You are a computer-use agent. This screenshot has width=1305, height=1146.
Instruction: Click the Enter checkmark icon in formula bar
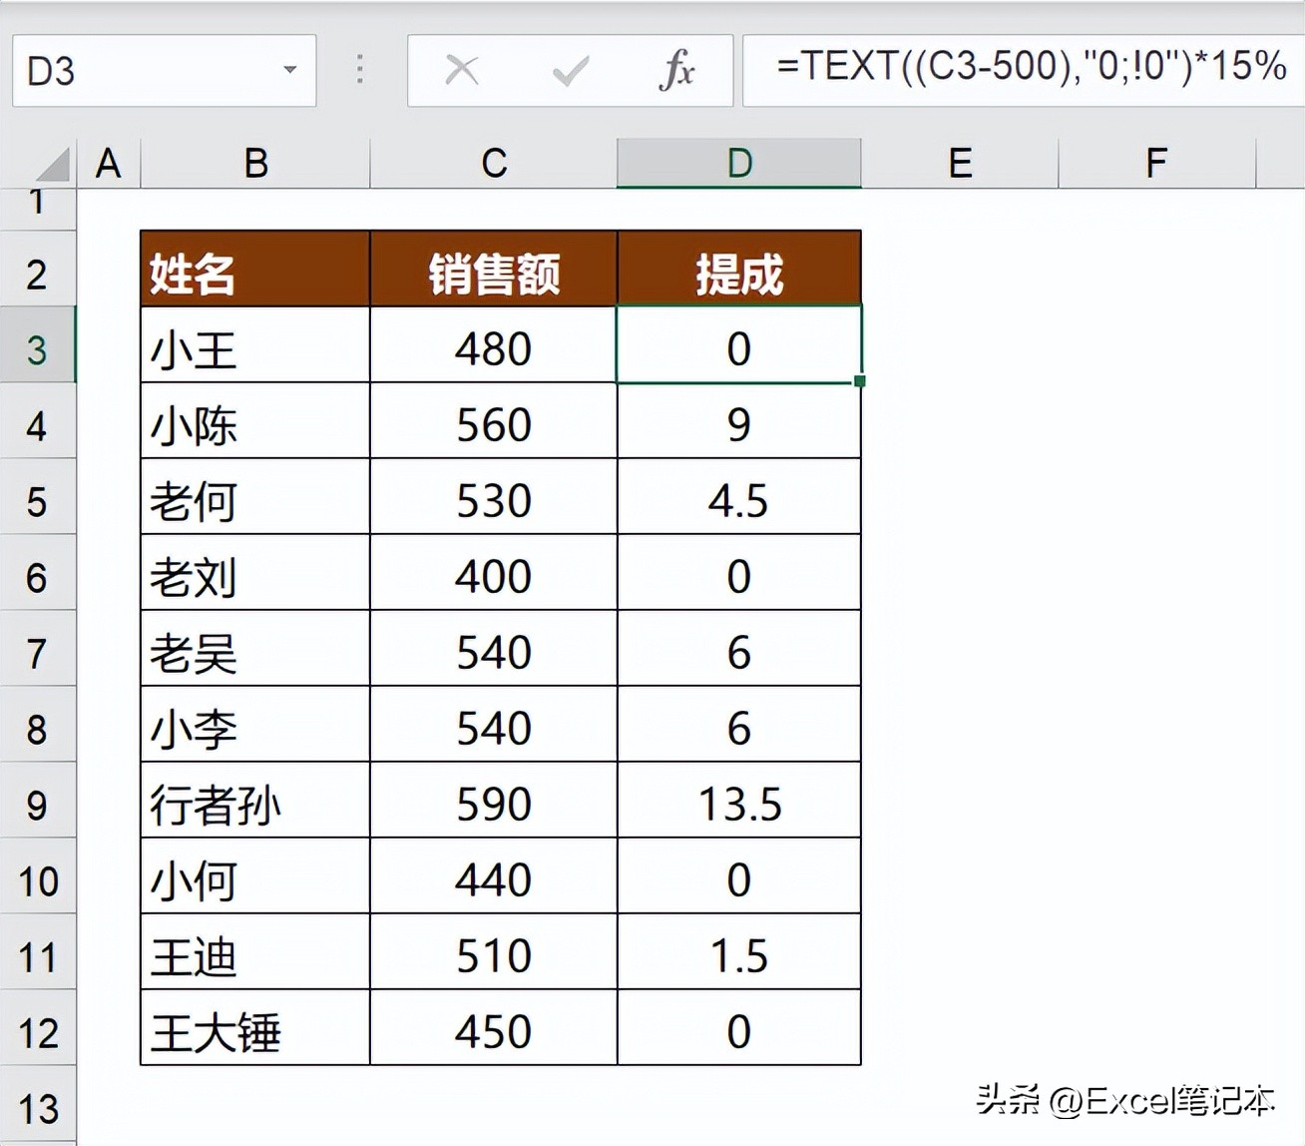coord(569,69)
